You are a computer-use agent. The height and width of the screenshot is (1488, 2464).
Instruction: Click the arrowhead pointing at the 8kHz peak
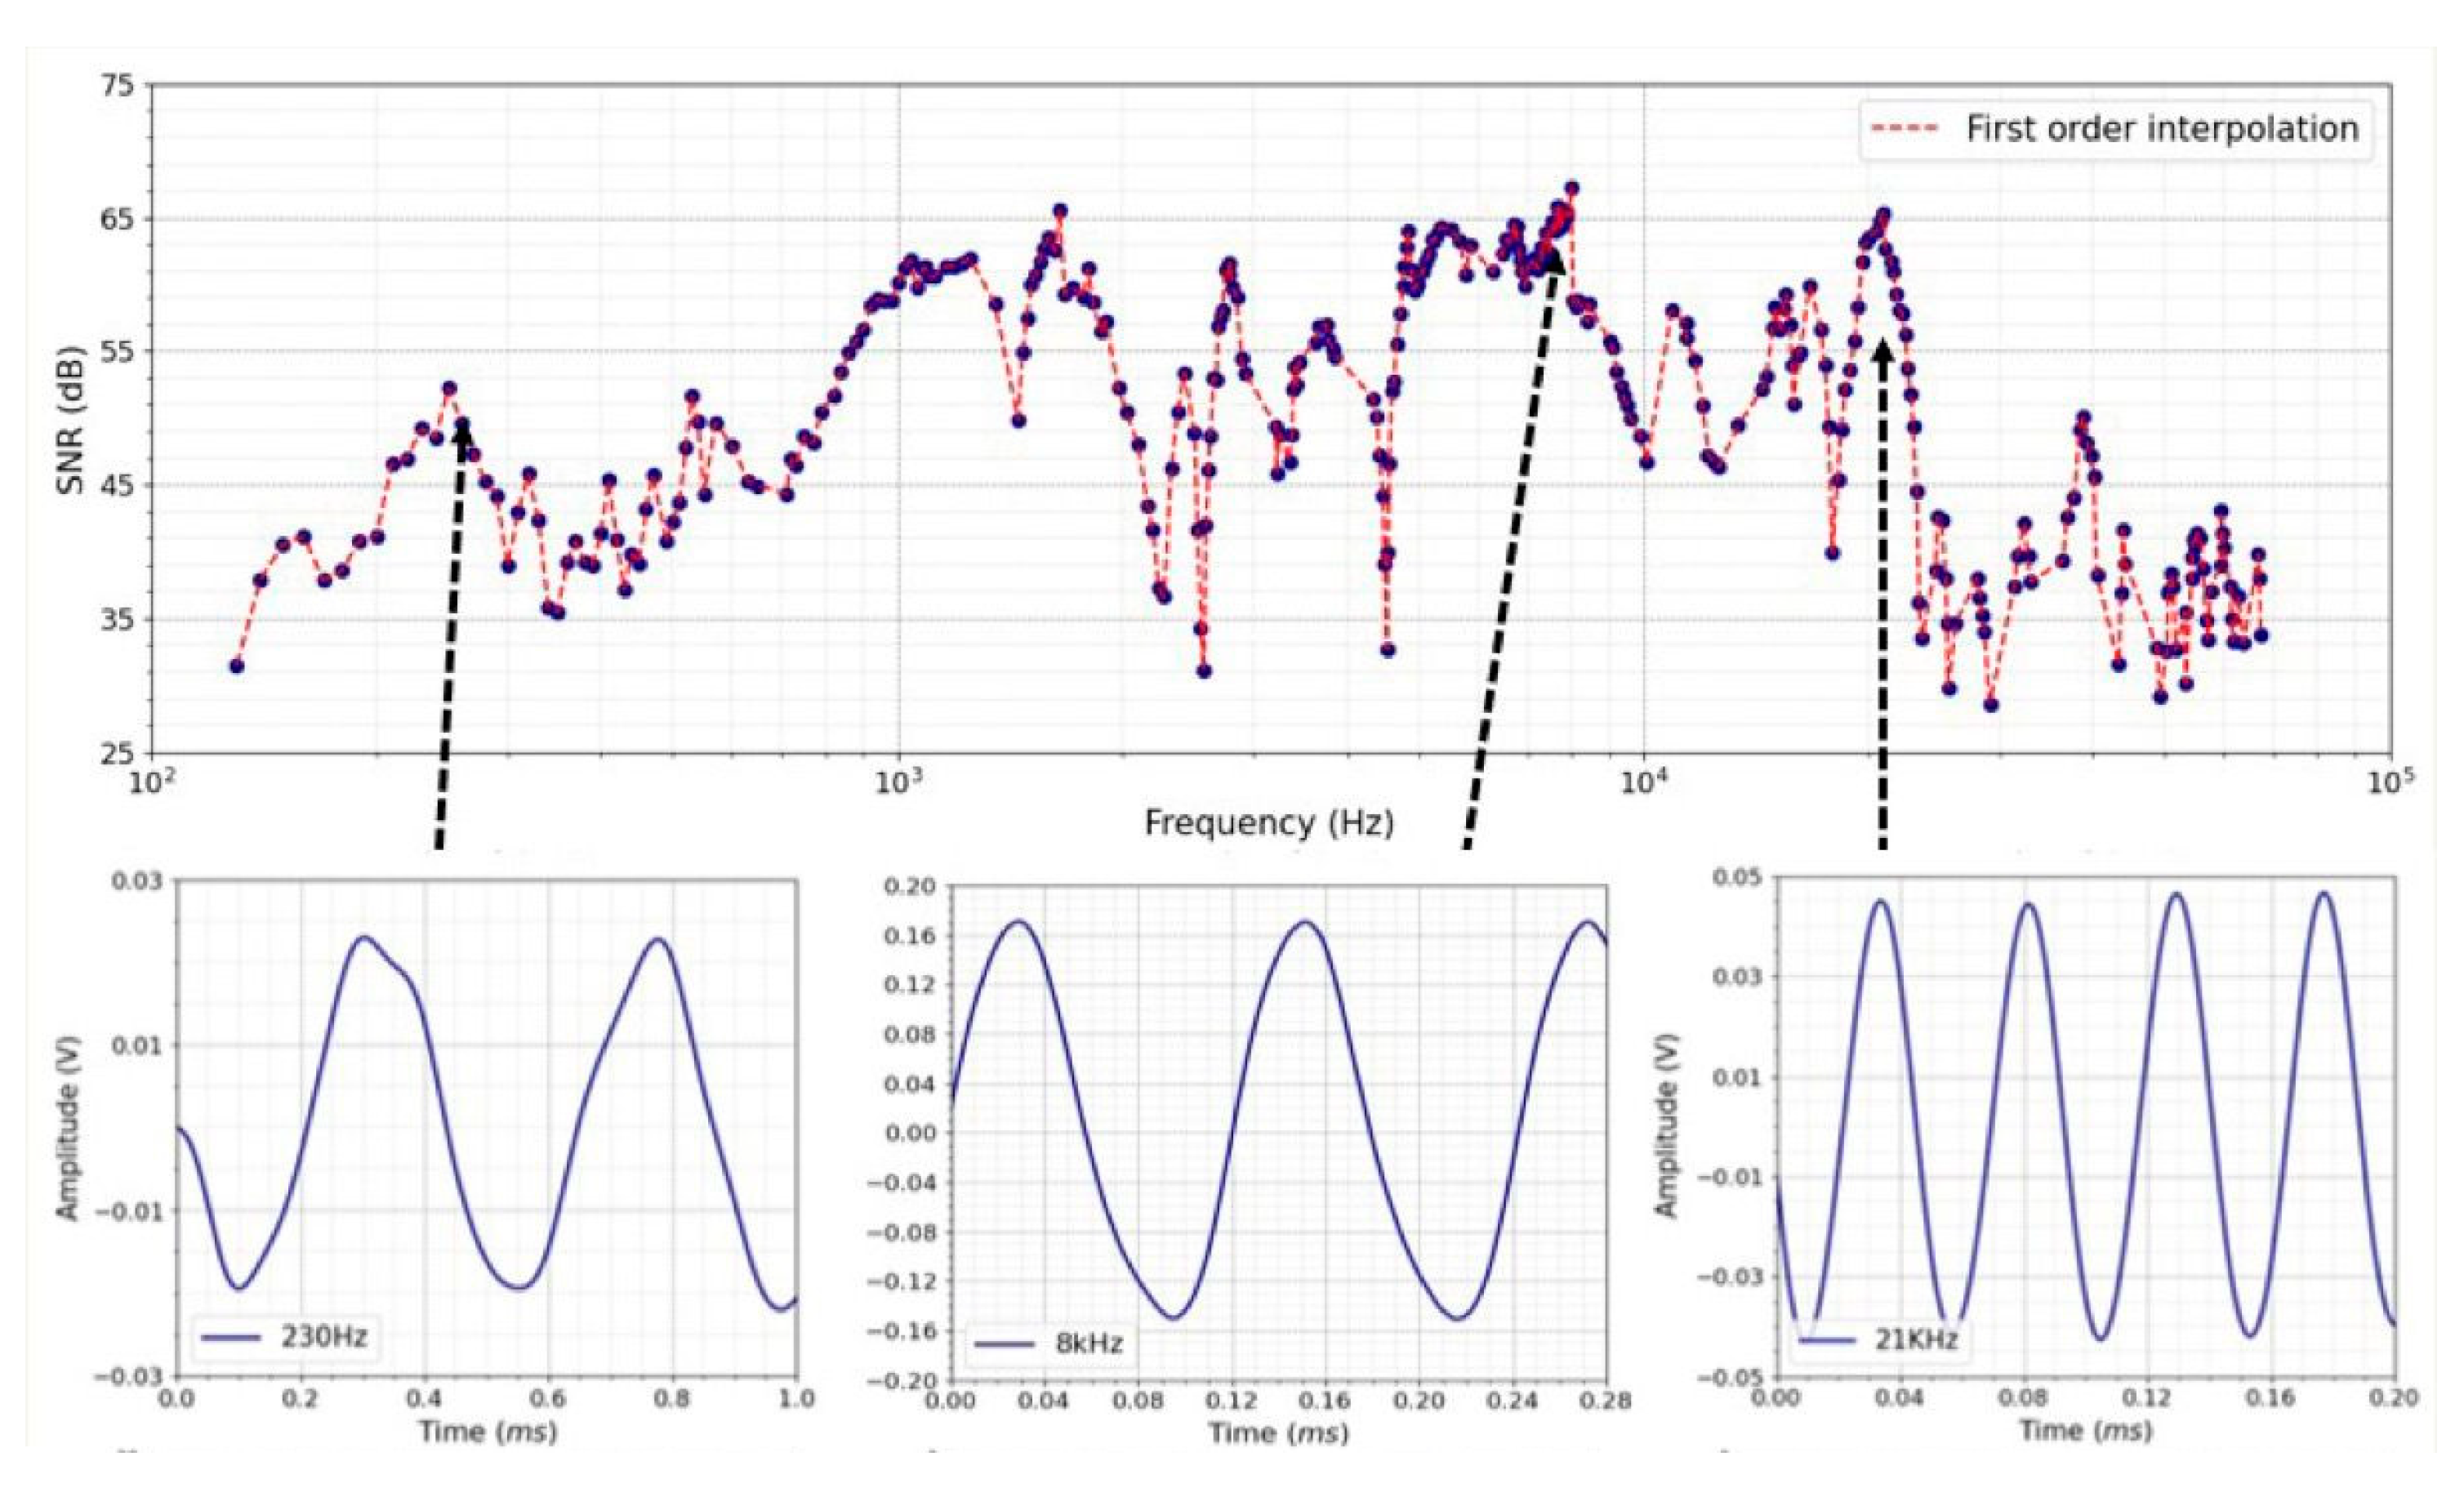(x=1553, y=262)
